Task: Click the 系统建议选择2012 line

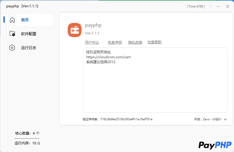Action: click(101, 62)
